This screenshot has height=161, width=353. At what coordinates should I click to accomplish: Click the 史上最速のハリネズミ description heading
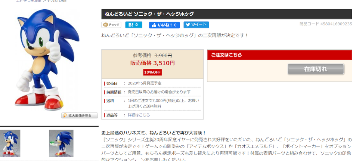(x=154, y=133)
